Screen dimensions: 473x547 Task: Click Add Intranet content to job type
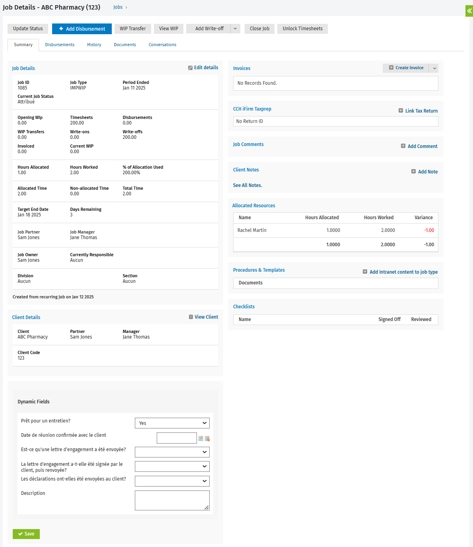403,272
